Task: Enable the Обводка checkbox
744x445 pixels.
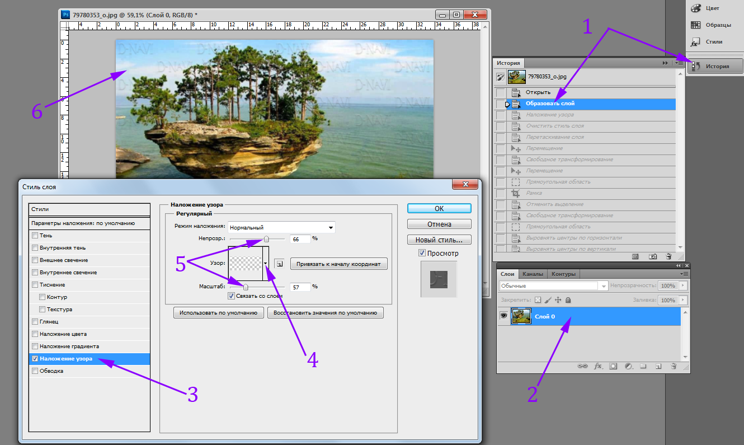Action: (x=35, y=371)
